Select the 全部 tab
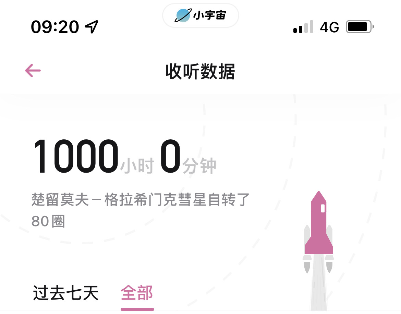This screenshot has height=314, width=401. [137, 293]
